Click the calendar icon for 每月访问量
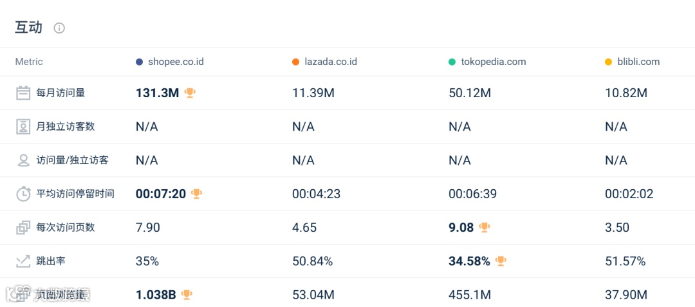695x307 pixels. (23, 93)
